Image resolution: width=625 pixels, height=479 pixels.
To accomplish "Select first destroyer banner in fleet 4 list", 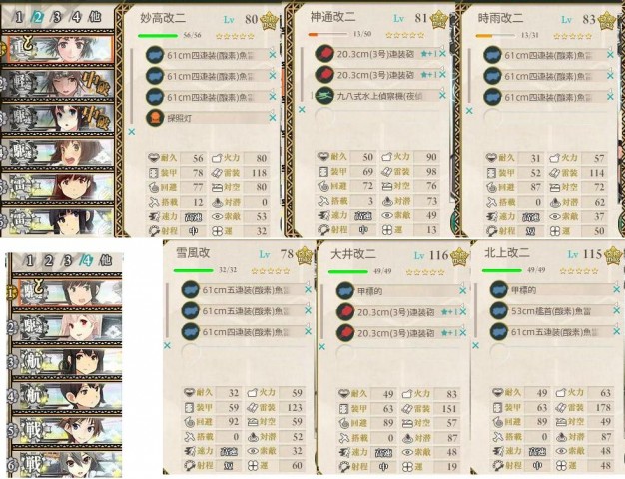I will point(68,293).
